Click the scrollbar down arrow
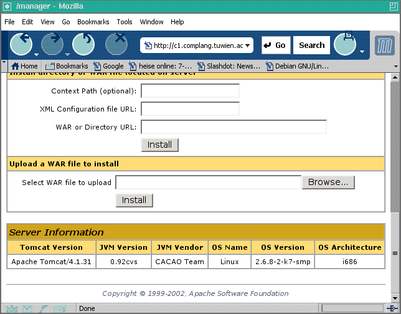The image size is (401, 314). (395, 298)
